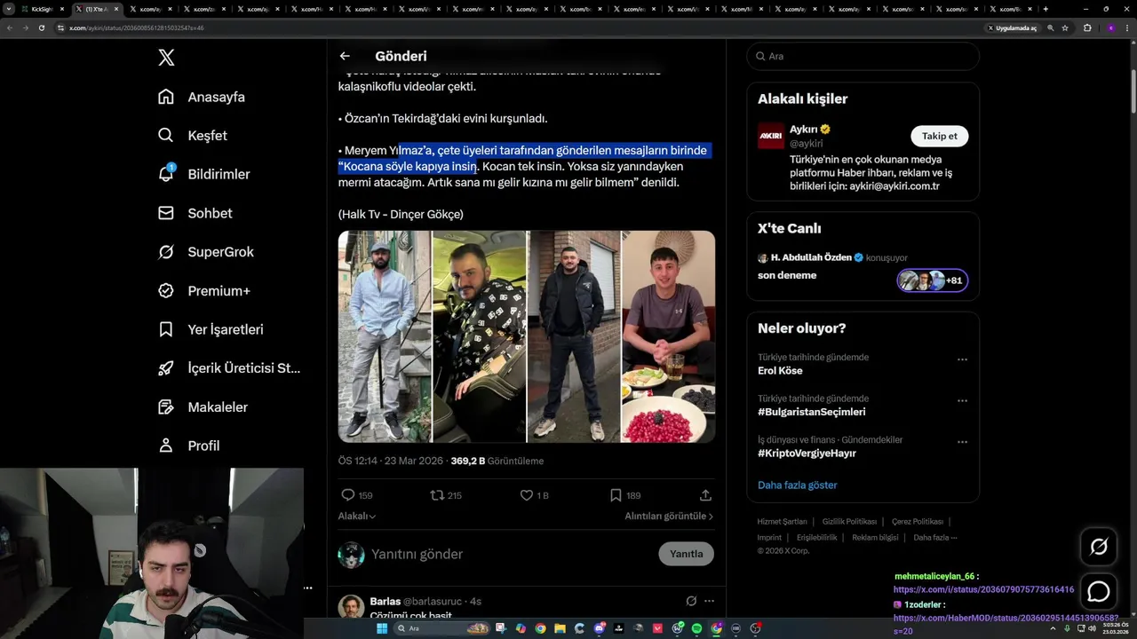
Task: Open the second photo of man in patterned shirt
Action: (x=479, y=336)
